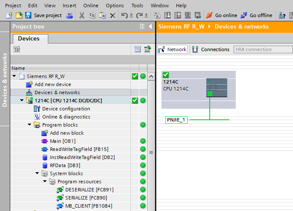The image size is (293, 211).
Task: Click the Delete X icon in toolbar
Action: tap(113, 15)
